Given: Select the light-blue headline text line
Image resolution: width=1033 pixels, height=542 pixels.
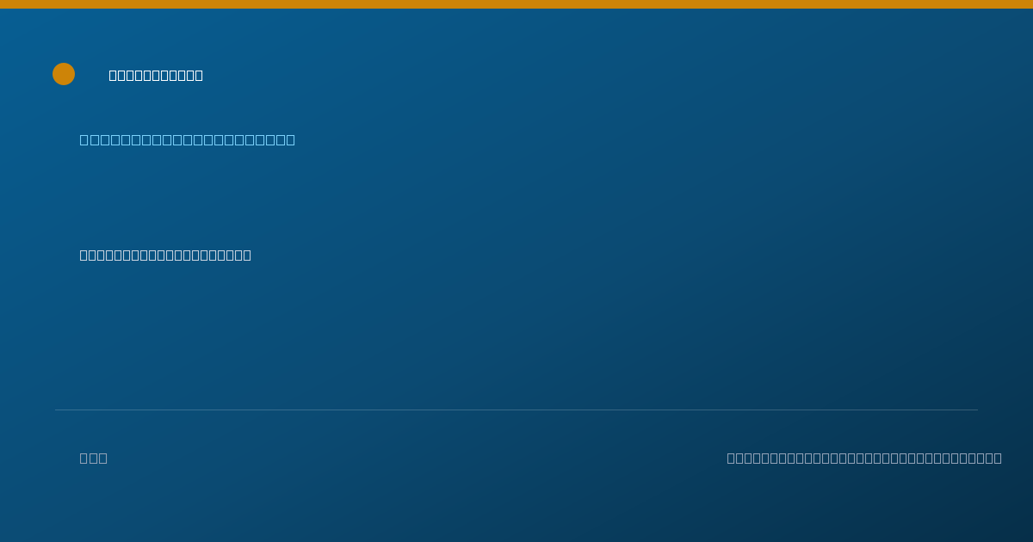Looking at the screenshot, I should [x=188, y=139].
